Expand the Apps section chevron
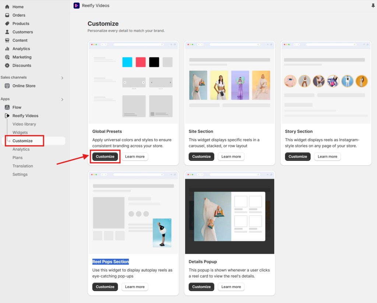This screenshot has width=377, height=303. coord(62,99)
